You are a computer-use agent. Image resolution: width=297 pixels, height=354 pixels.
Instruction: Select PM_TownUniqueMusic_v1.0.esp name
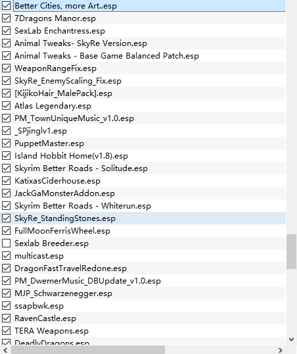pyautogui.click(x=74, y=118)
